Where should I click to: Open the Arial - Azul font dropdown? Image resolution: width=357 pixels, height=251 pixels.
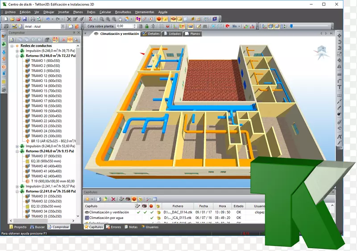tap(63, 26)
